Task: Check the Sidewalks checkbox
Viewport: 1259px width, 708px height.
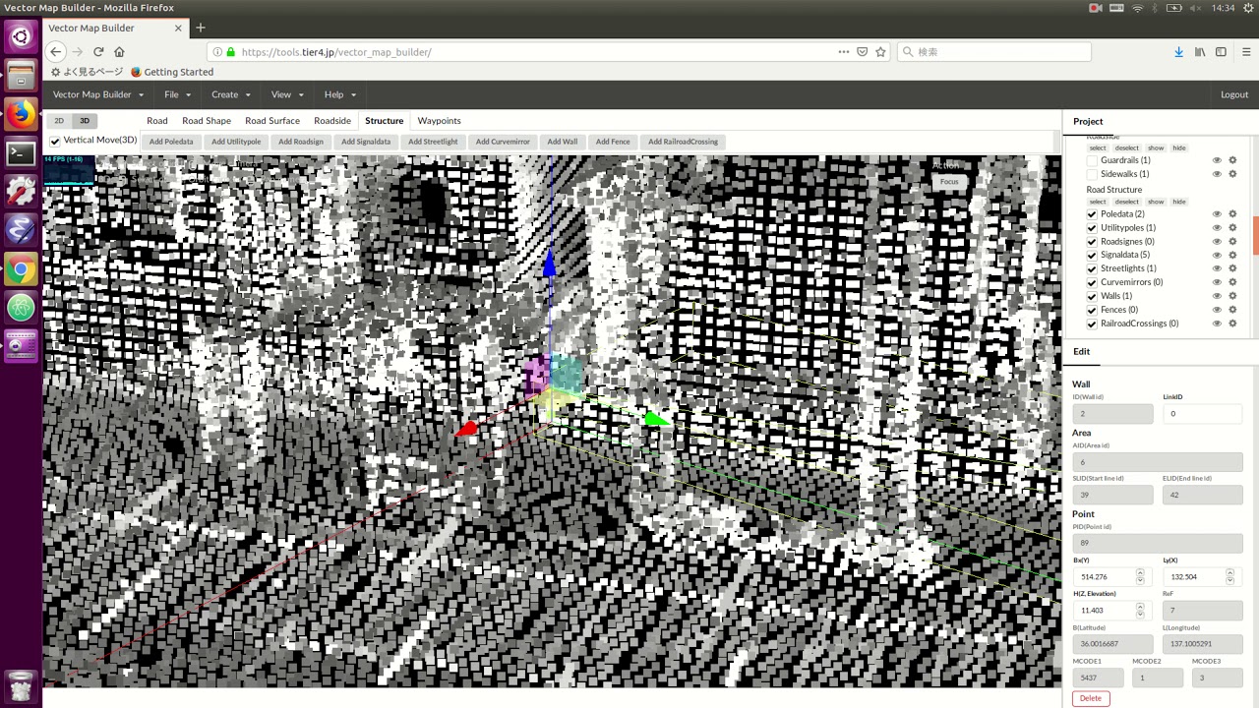Action: coord(1092,174)
